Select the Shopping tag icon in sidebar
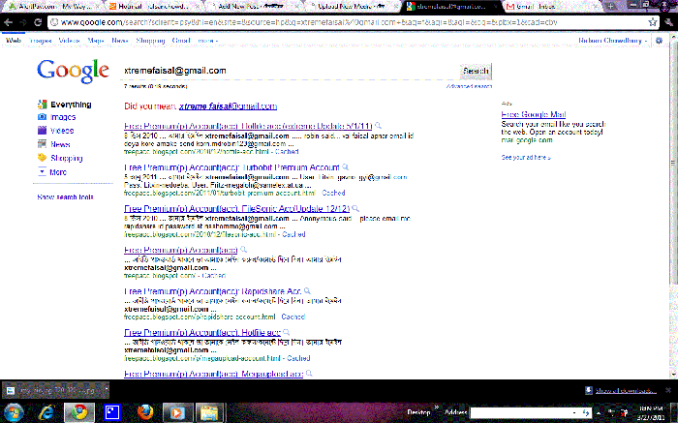The width and height of the screenshot is (678, 423). [x=42, y=158]
